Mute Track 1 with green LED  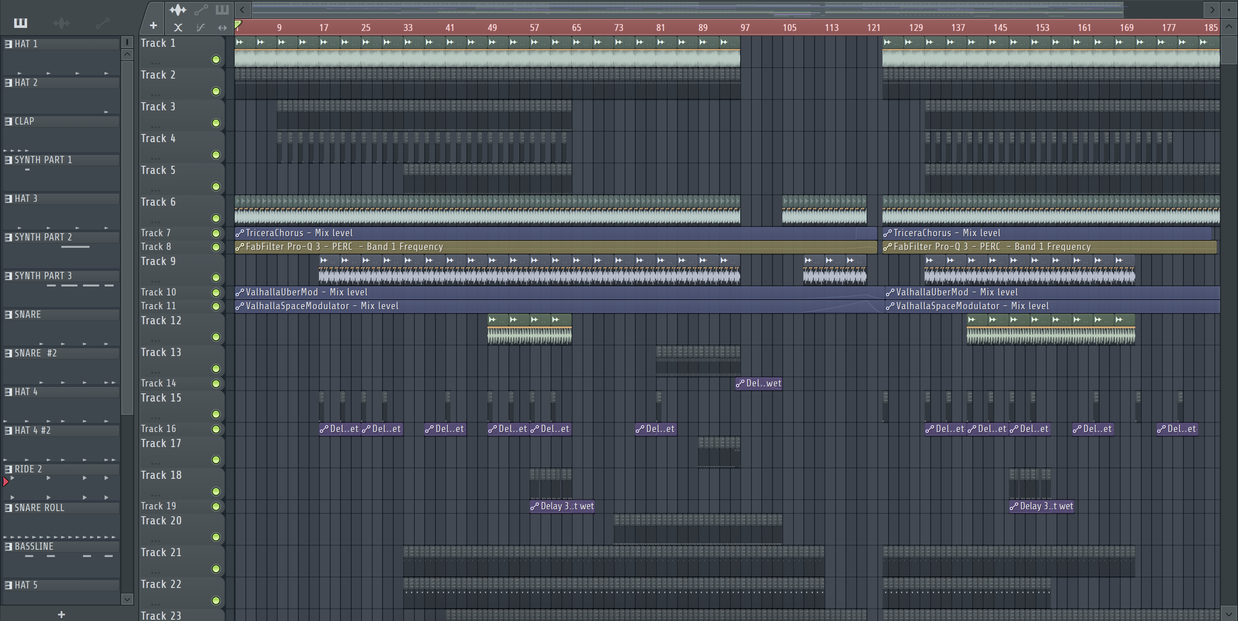pyautogui.click(x=216, y=60)
